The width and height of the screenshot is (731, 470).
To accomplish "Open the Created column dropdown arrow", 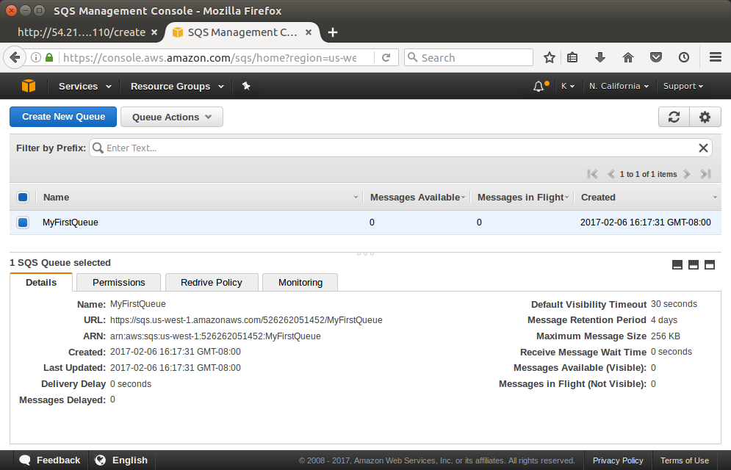I will [715, 198].
